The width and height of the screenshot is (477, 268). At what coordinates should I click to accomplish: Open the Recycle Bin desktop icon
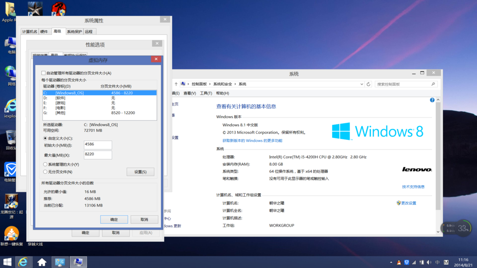10,140
